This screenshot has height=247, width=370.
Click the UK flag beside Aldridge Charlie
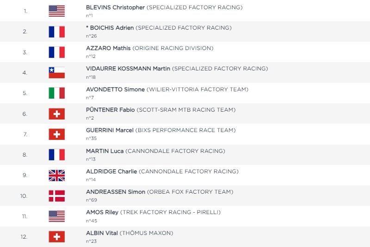(x=56, y=175)
